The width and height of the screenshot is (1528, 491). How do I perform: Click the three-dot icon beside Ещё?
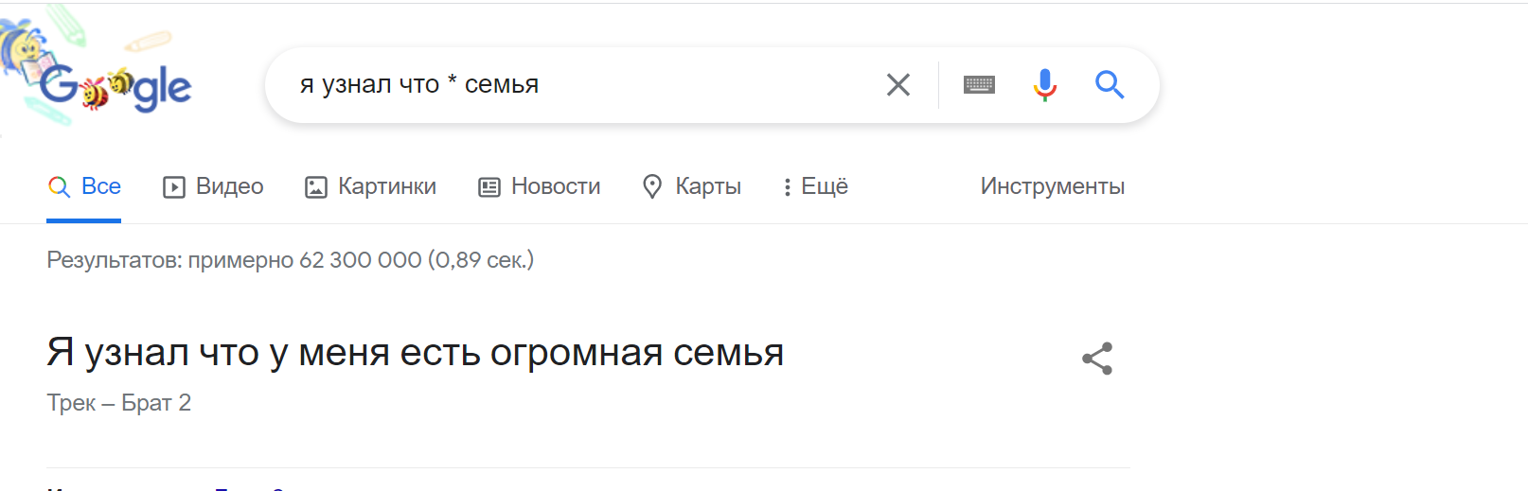coord(787,187)
